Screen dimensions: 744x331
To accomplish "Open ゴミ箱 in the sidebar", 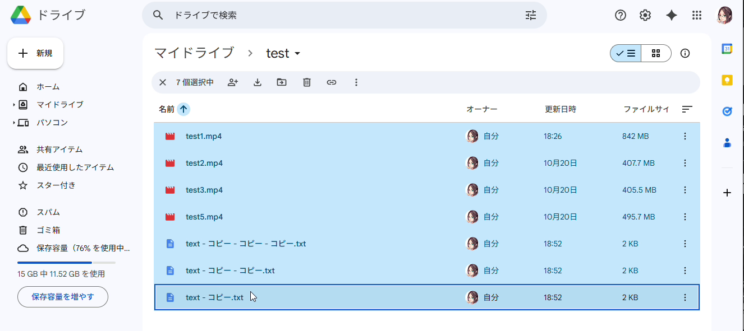I will click(x=48, y=230).
